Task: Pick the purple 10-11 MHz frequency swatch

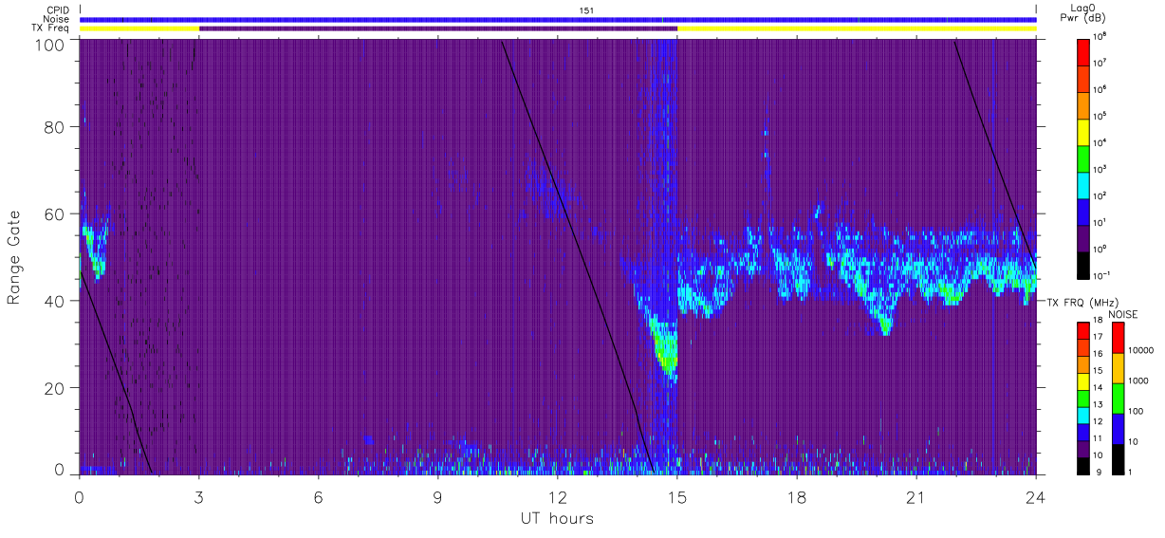Action: (x=1084, y=448)
